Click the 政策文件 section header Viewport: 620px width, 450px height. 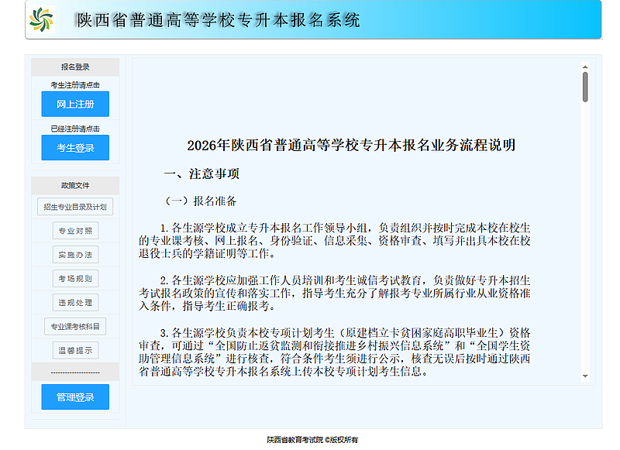click(75, 186)
